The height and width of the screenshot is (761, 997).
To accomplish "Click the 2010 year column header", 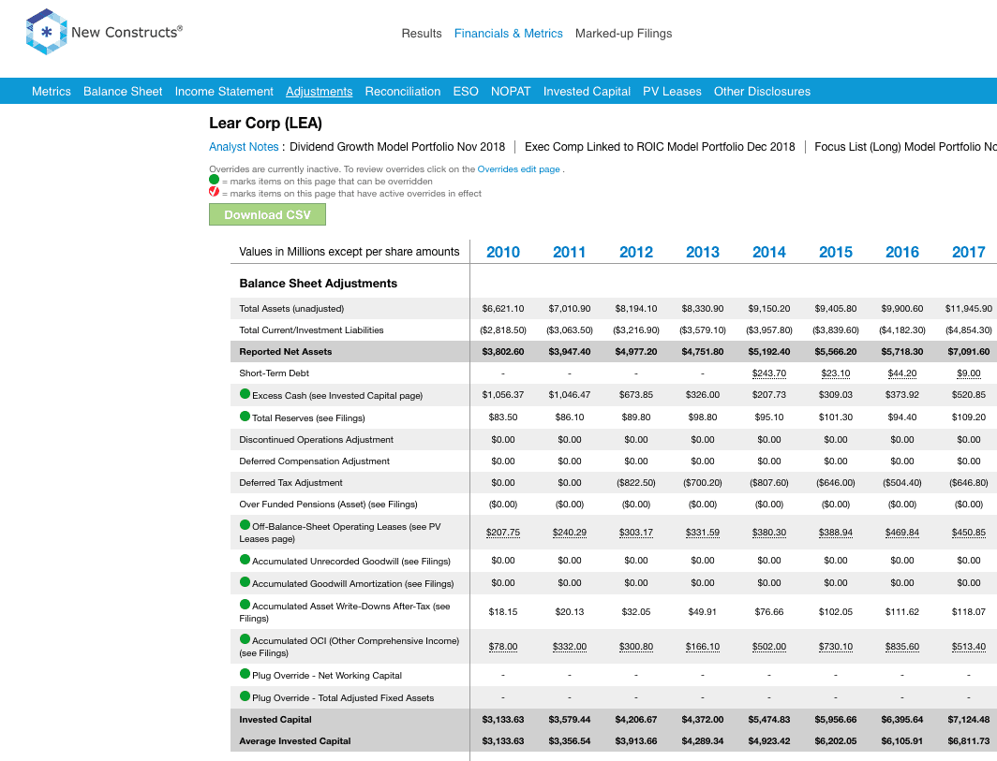I will 503,252.
